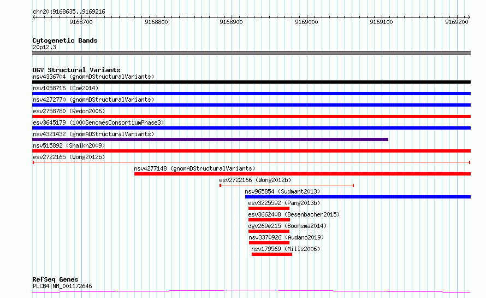Open the PLCB4|NM_001172646 gene label
Image resolution: width=486 pixels, height=298 pixels.
click(x=62, y=286)
